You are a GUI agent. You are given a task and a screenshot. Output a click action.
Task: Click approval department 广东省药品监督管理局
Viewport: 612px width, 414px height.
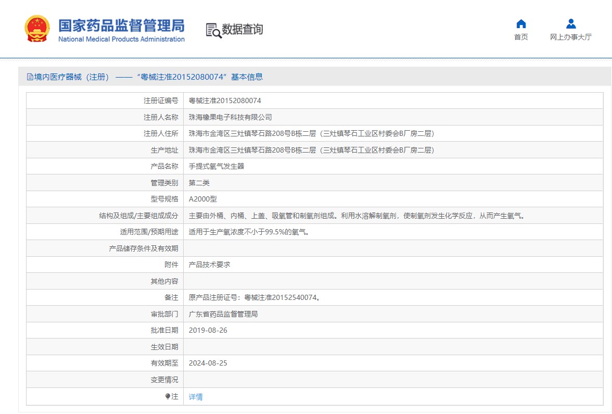point(223,314)
